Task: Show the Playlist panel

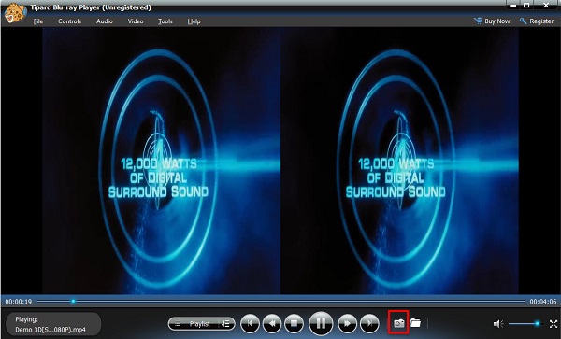Action: 194,324
